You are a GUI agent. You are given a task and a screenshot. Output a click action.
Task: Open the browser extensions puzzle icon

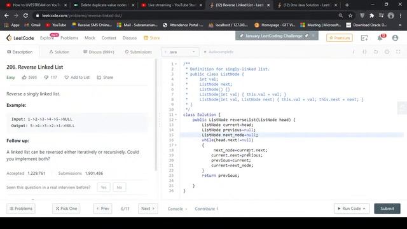[371, 15]
